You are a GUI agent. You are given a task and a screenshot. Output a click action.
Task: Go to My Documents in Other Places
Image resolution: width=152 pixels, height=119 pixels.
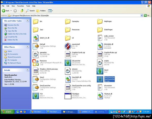pos(13,54)
